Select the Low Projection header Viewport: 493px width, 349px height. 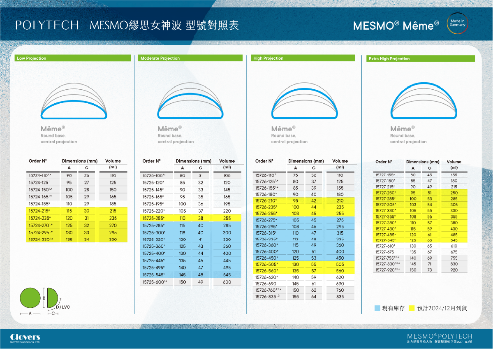pos(73,58)
